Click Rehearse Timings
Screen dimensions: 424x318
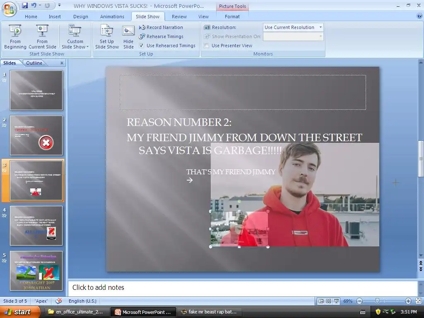click(161, 36)
